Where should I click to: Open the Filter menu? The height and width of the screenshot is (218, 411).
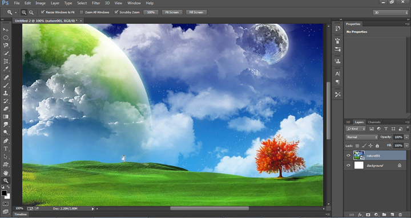pyautogui.click(x=96, y=3)
